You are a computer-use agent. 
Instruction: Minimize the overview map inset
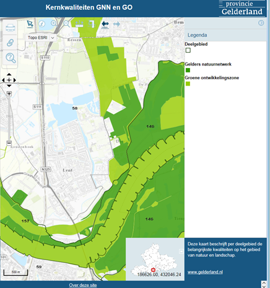point(181,251)
